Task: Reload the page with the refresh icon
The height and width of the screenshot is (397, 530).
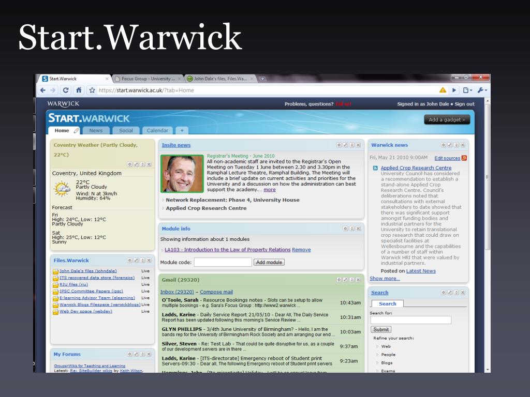Action: pos(66,90)
